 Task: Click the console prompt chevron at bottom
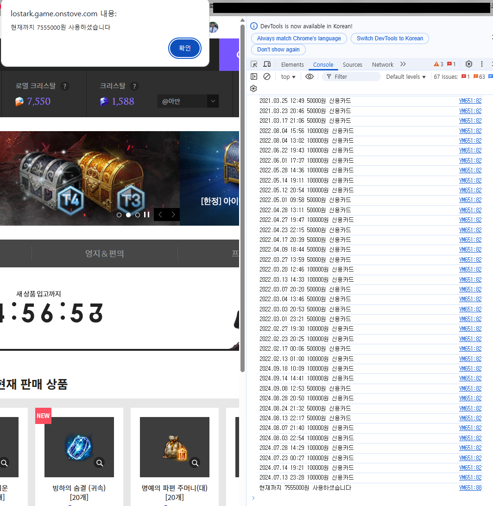pyautogui.click(x=253, y=498)
